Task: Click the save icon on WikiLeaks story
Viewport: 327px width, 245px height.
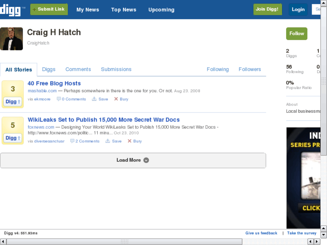Action: click(x=108, y=141)
